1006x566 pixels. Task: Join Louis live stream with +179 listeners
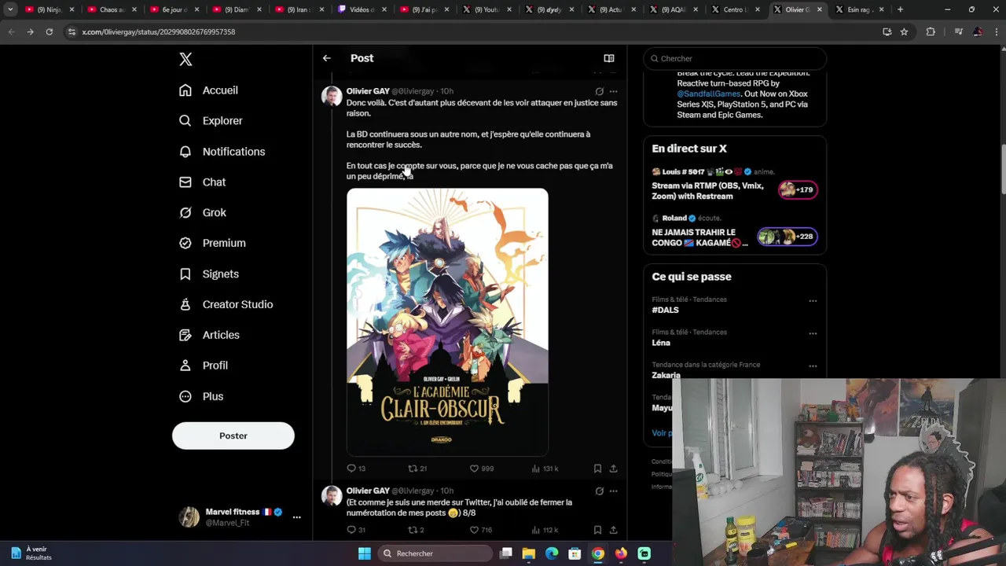(x=798, y=189)
